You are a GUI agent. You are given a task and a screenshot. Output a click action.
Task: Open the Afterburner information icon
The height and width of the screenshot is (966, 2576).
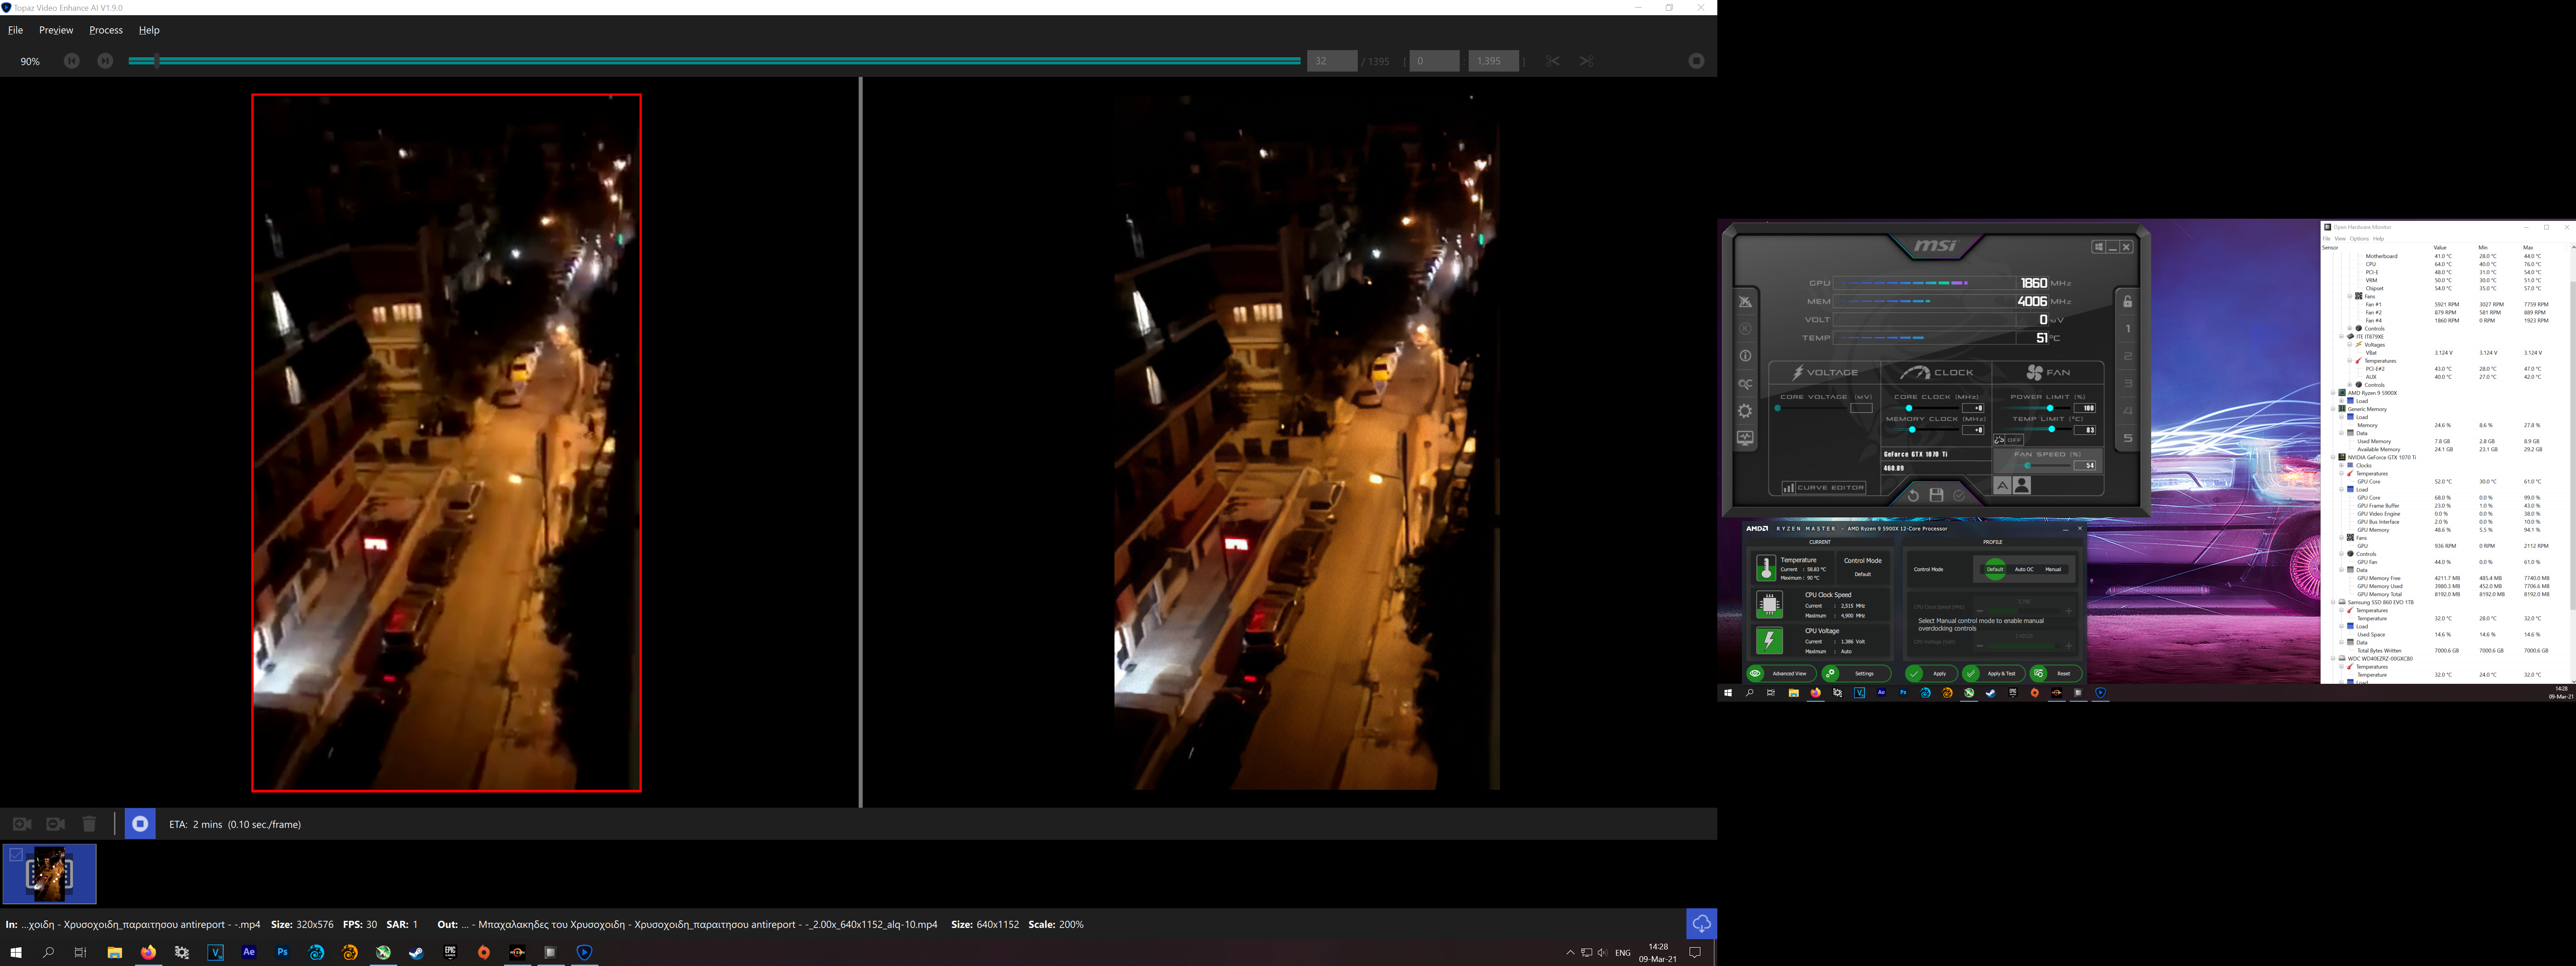point(1745,356)
